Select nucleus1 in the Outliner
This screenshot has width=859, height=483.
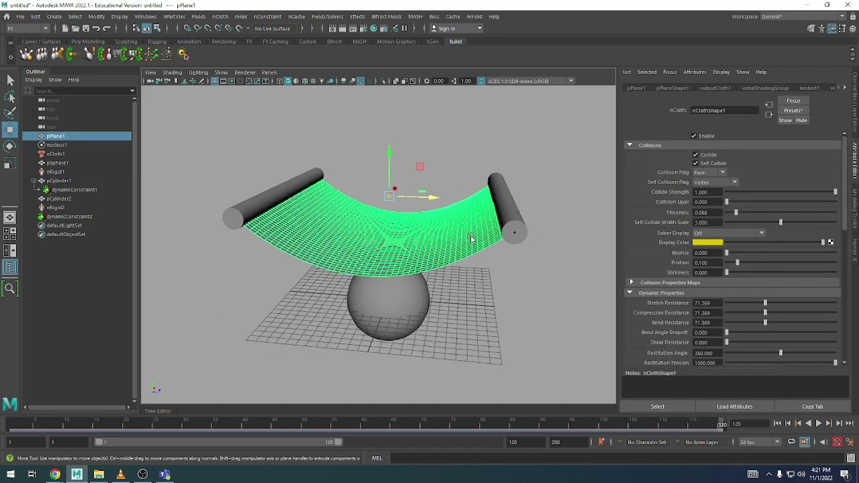coord(56,145)
